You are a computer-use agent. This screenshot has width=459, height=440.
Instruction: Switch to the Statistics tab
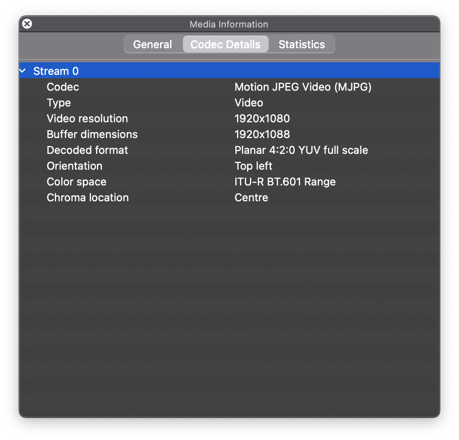click(x=301, y=44)
